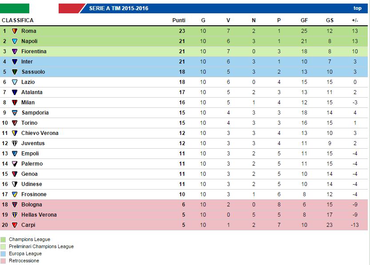Click the Carpi team crest icon
370x265 pixels.
15,225
